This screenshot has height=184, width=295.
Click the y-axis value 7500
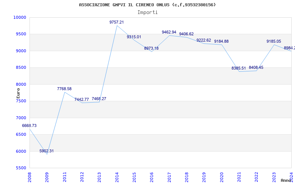click(21, 101)
